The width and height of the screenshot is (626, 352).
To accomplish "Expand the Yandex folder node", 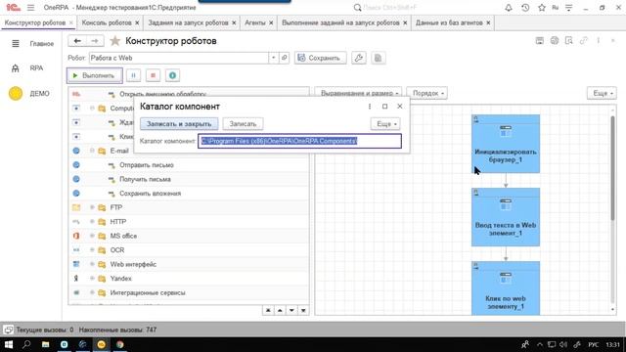I will pos(92,278).
